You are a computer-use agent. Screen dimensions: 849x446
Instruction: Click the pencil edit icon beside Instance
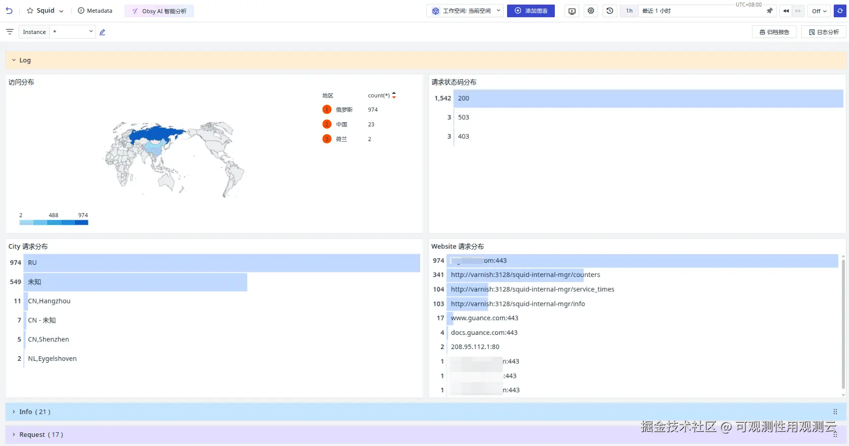[102, 32]
